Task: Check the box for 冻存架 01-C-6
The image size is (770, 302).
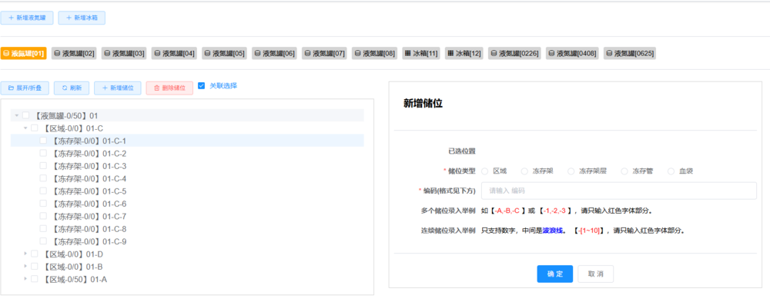Action: [x=43, y=204]
